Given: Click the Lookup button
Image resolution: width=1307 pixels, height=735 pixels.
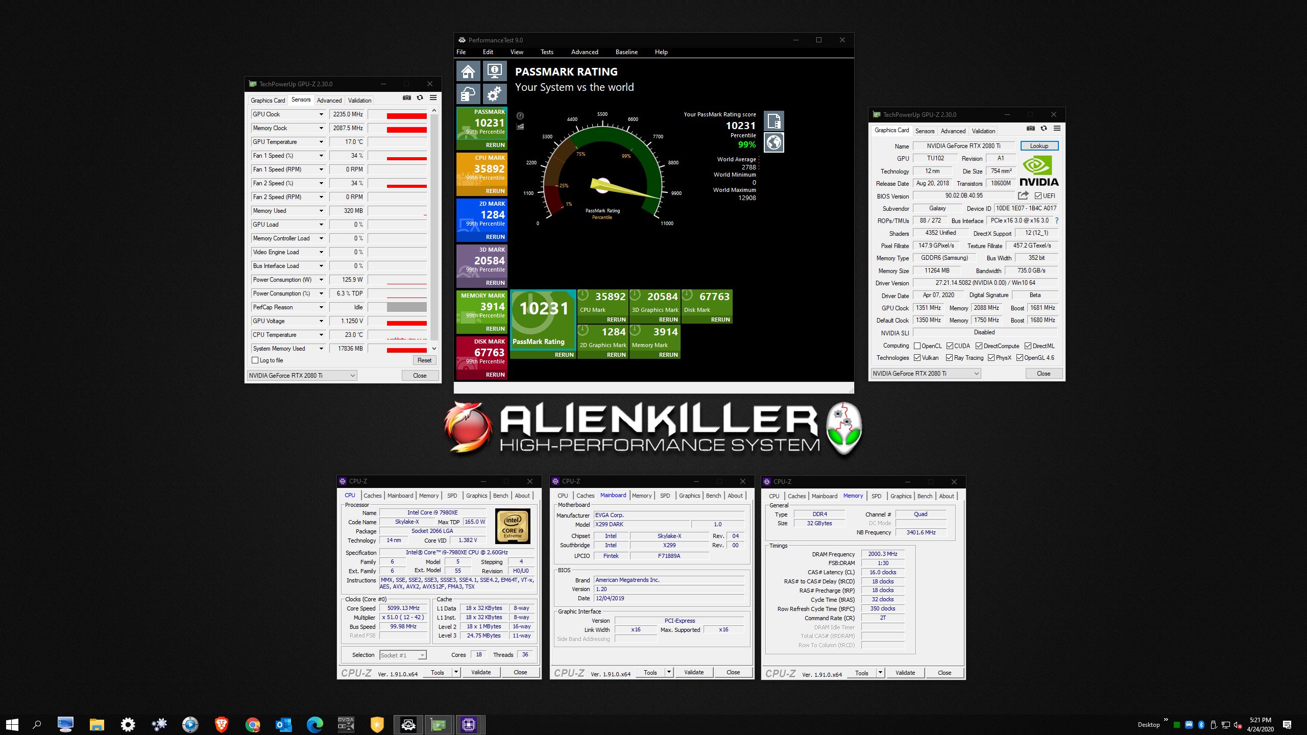Looking at the screenshot, I should point(1039,146).
